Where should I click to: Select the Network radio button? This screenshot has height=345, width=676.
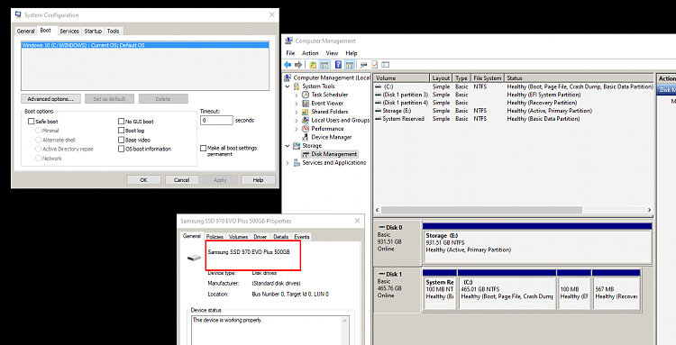coord(39,159)
